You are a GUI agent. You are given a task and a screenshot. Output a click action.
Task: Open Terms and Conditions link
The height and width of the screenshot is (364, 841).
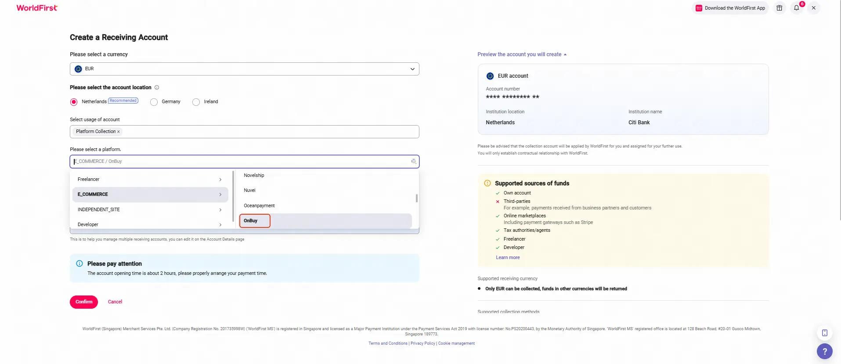388,343
